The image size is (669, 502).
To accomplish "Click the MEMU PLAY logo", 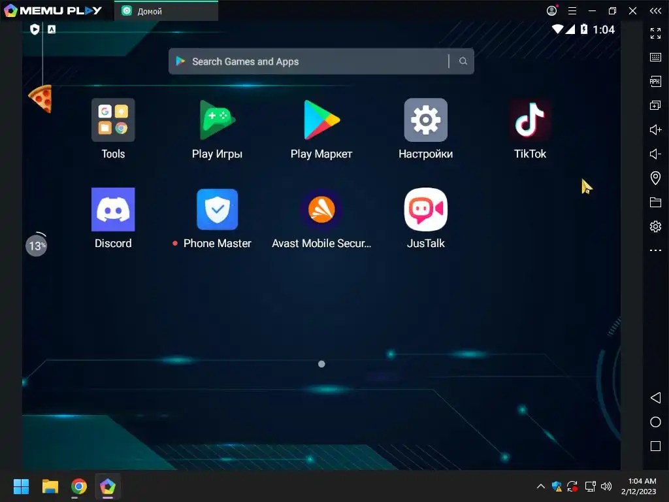I will point(53,10).
